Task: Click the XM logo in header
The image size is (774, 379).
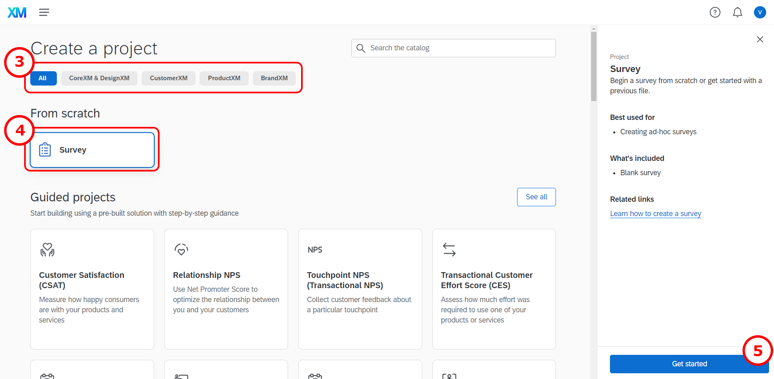Action: click(x=17, y=12)
